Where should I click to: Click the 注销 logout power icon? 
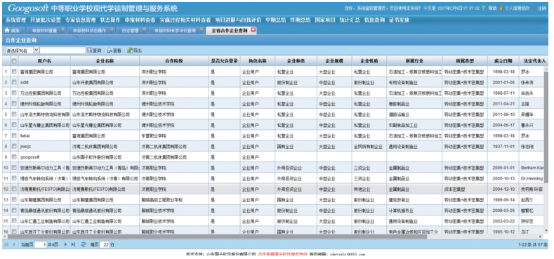(533, 8)
